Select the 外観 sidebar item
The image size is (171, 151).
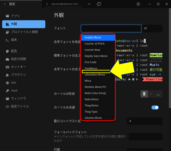[24, 24]
